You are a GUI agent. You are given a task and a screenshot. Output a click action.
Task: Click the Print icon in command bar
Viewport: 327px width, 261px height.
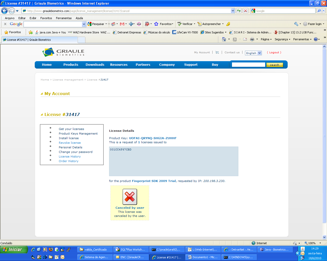(252, 39)
